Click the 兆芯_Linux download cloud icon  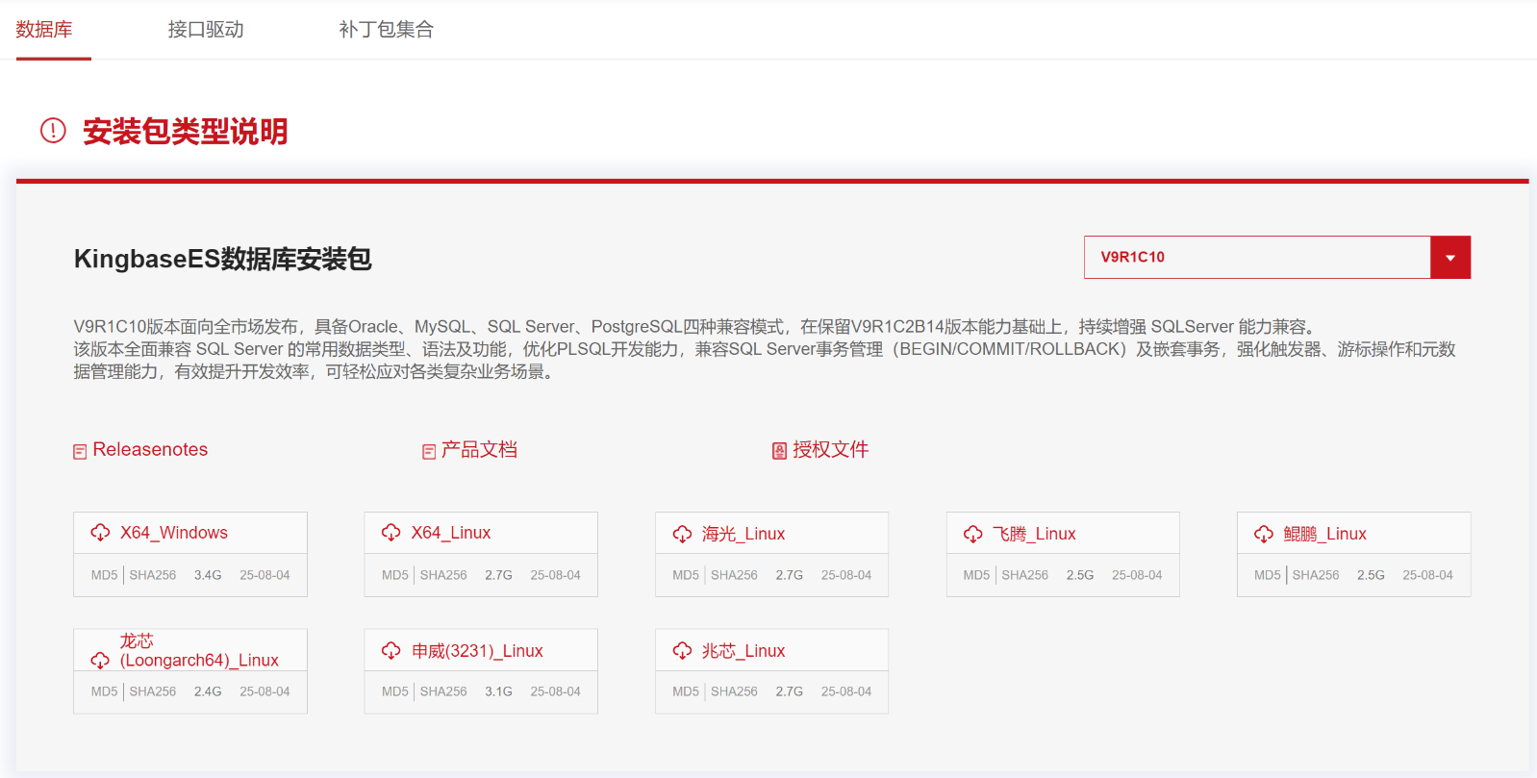tap(682, 651)
